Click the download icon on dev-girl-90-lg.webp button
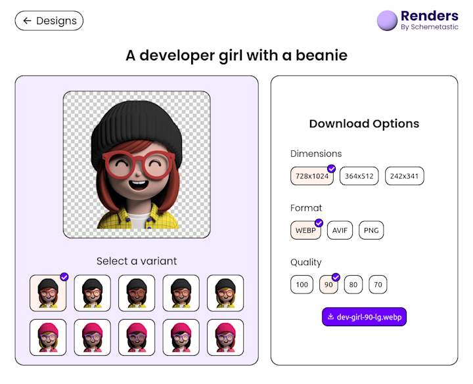 [x=330, y=316]
